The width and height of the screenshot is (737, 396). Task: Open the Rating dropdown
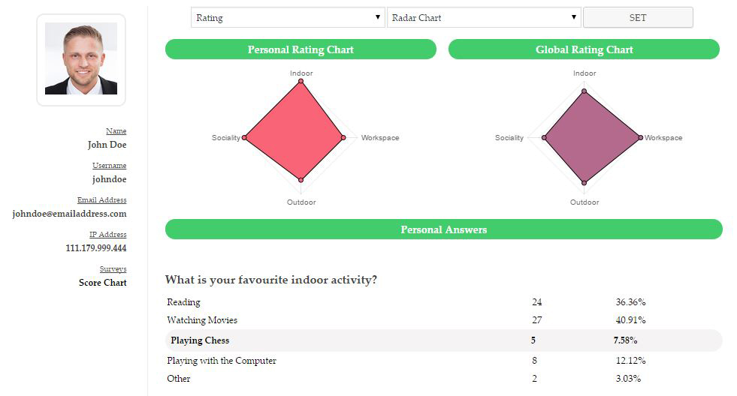coord(288,17)
